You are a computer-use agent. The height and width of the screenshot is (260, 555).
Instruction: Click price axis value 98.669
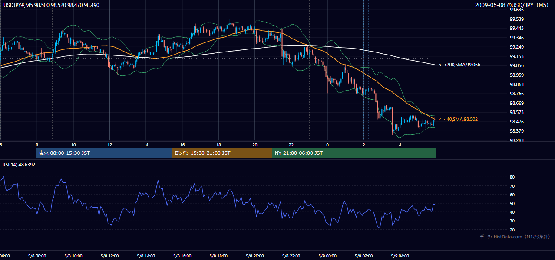pyautogui.click(x=516, y=103)
